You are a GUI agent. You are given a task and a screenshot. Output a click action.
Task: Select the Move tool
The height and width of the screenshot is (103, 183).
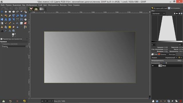pos(2,12)
